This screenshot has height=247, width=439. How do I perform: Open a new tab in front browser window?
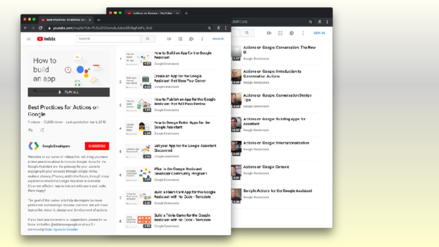99,20
